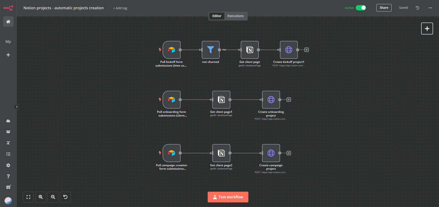This screenshot has width=439, height=207.
Task: Run Test workflow
Action: (x=228, y=197)
